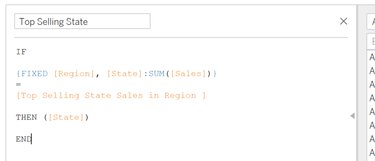The width and height of the screenshot is (375, 161).
Task: Expand the side panel using the triangle arrow
Action: (352, 116)
